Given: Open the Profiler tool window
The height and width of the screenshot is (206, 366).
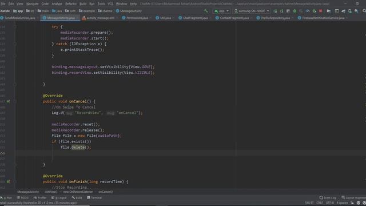Looking at the screenshot, I should 40,197.
